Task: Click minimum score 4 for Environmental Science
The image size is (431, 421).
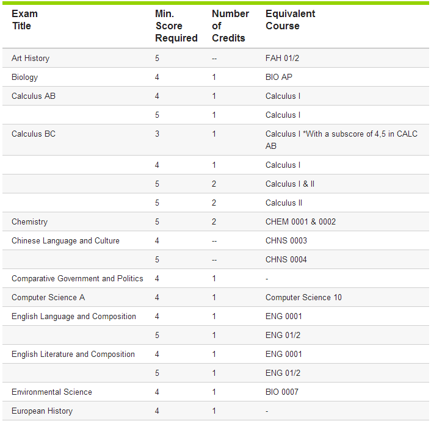Action: [x=157, y=392]
